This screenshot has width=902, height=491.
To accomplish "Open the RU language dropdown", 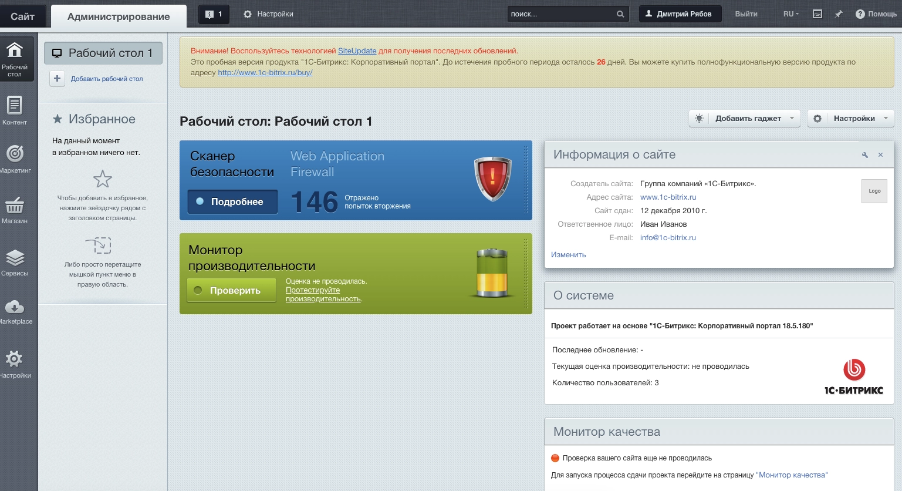I will coord(790,14).
